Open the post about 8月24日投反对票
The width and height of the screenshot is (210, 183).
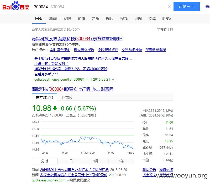coord(83,58)
